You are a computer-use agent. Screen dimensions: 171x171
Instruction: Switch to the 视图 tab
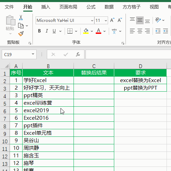click(x=154, y=7)
